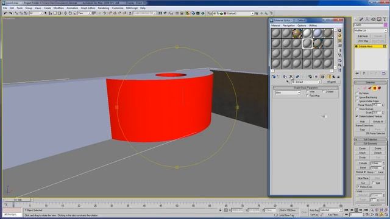
Task: Click the UVW Map modifier button
Action: tap(363, 41)
